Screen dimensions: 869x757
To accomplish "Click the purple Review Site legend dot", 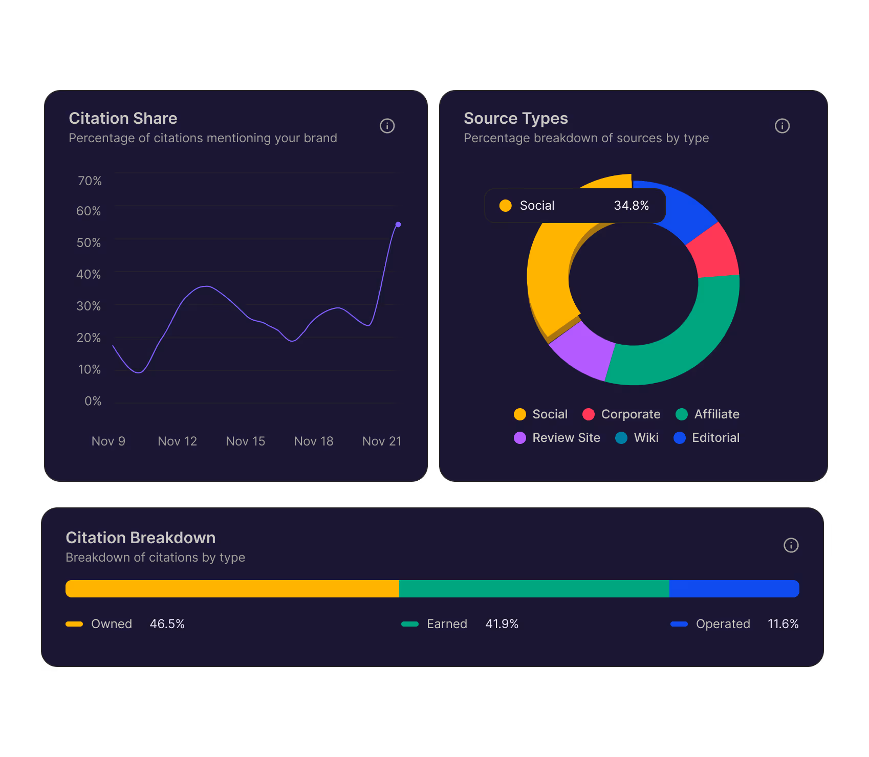I will coord(519,438).
